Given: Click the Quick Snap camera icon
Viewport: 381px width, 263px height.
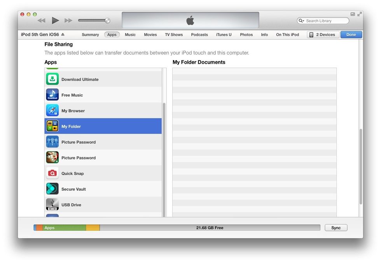Looking at the screenshot, I should 52,173.
